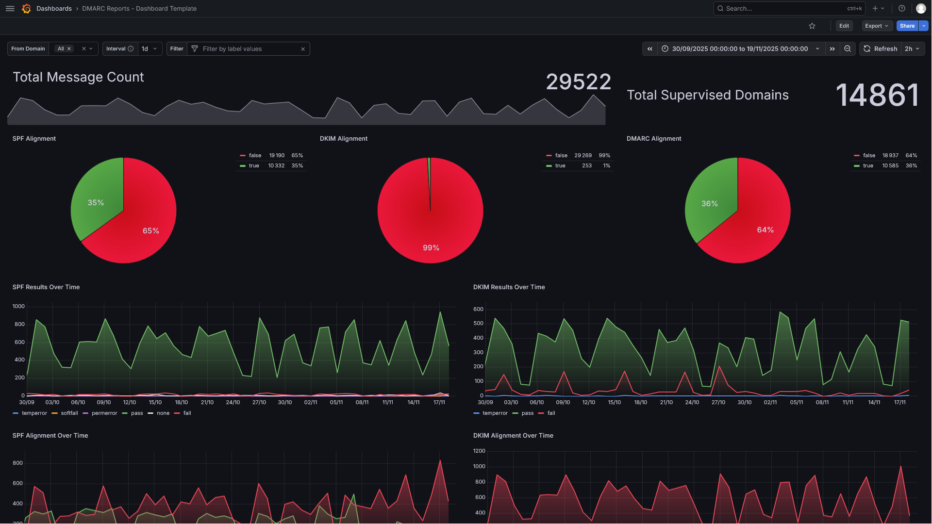Viewport: 932px width, 524px height.
Task: Click the Grafana logo icon
Action: tap(26, 9)
